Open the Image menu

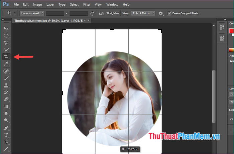pos(37,5)
